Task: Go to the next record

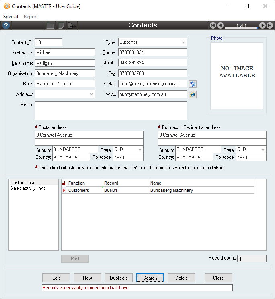Action: [x=262, y=25]
